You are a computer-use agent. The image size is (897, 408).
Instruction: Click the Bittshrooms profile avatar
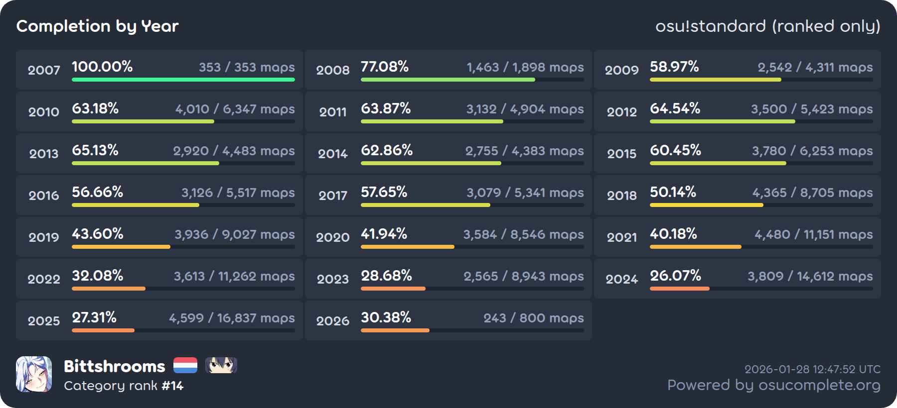34,374
